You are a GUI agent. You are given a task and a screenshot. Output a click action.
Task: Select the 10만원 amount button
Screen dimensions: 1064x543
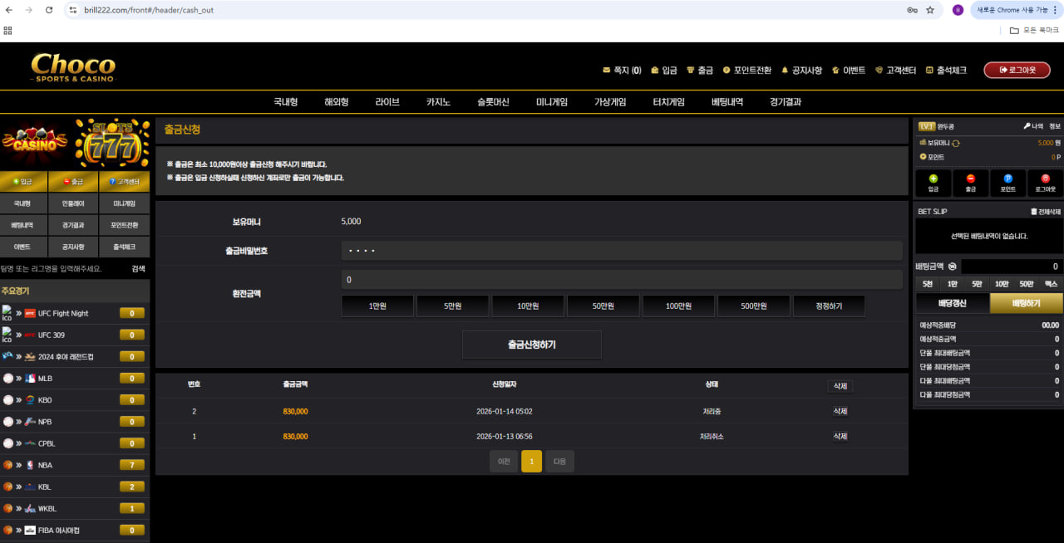point(528,306)
